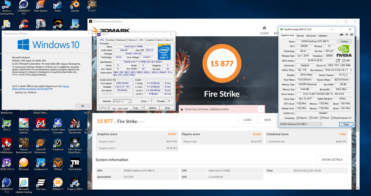Select Tom Clancy's Ghost Recon icon
The image size is (371, 196).
click(75, 146)
